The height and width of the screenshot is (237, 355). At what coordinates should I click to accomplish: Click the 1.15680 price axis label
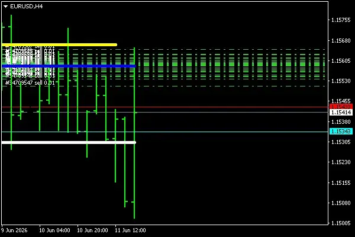(x=341, y=41)
